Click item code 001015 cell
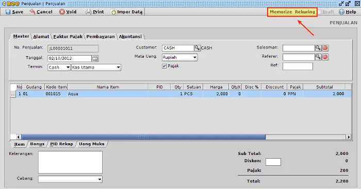 pyautogui.click(x=56, y=94)
